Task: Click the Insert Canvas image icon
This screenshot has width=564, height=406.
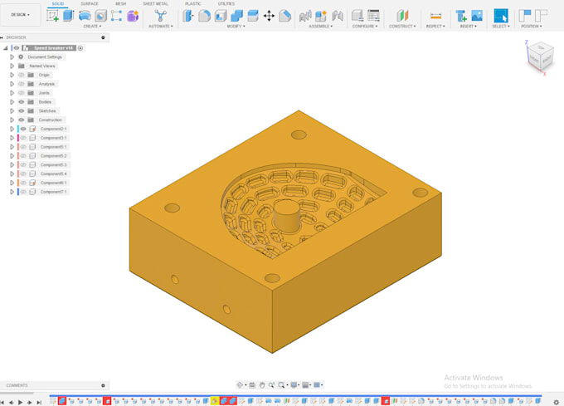Action: coord(477,16)
